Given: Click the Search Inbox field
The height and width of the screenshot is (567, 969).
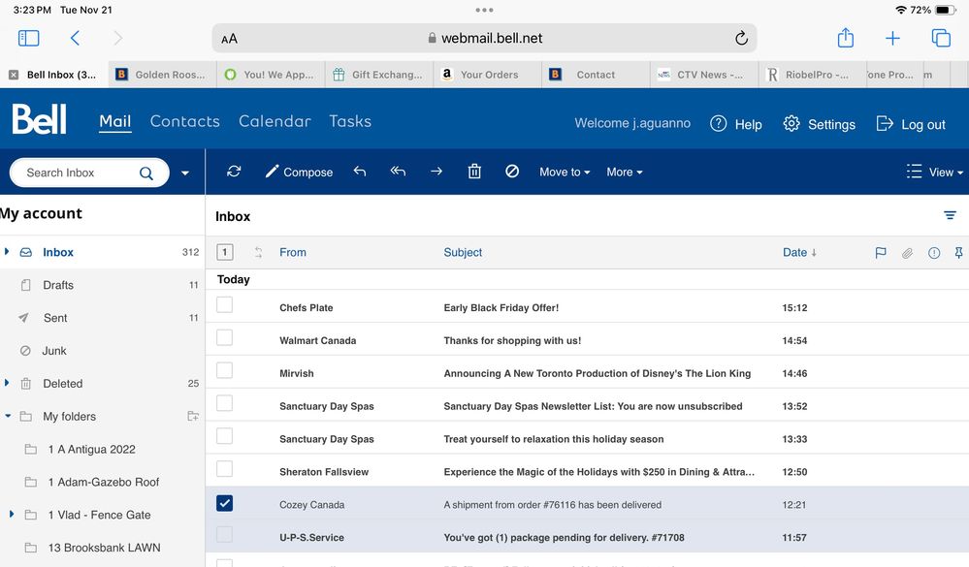Looking at the screenshot, I should [x=80, y=173].
